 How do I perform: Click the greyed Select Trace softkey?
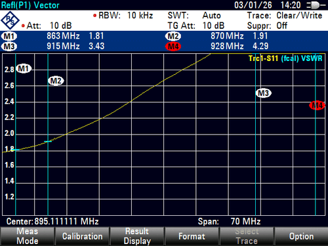coord(247,236)
